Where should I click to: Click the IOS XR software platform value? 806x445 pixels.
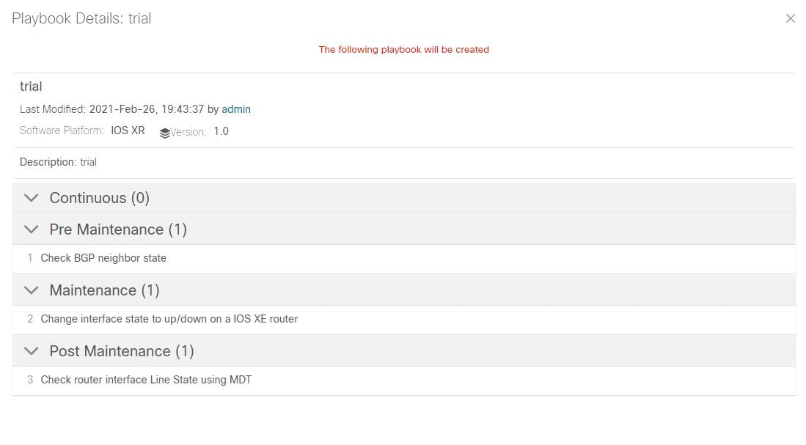[128, 131]
